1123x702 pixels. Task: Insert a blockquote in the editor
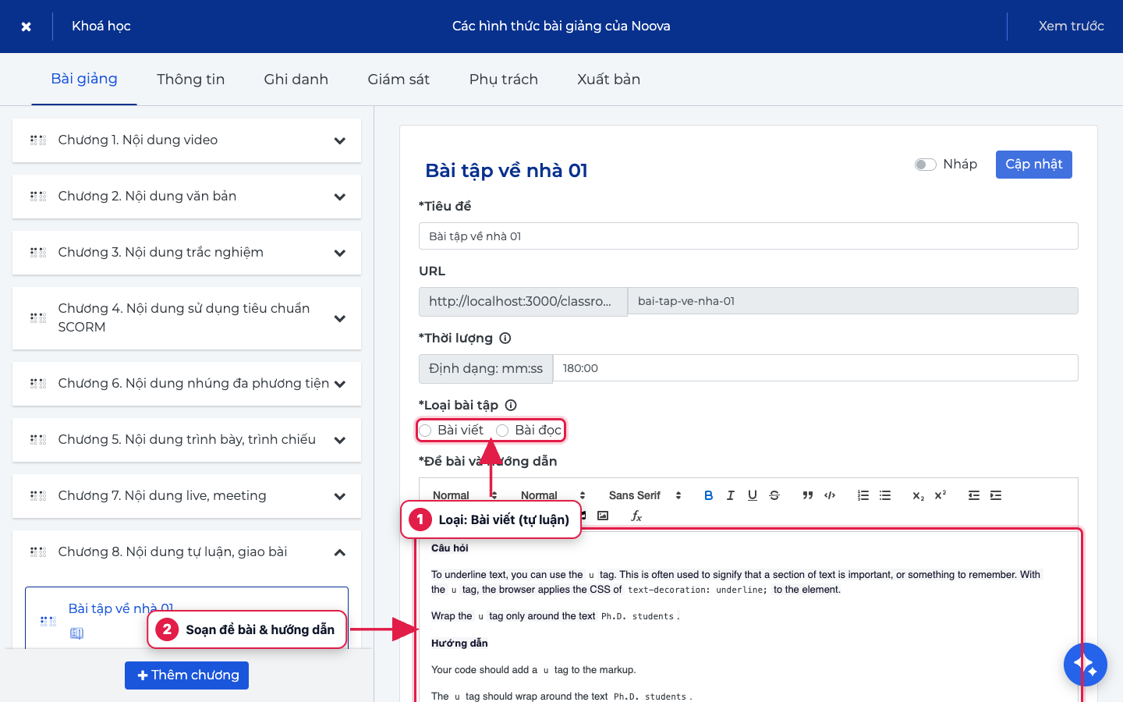[x=807, y=495]
